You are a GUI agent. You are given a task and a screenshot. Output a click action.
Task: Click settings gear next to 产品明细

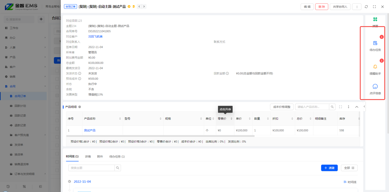click(x=80, y=107)
